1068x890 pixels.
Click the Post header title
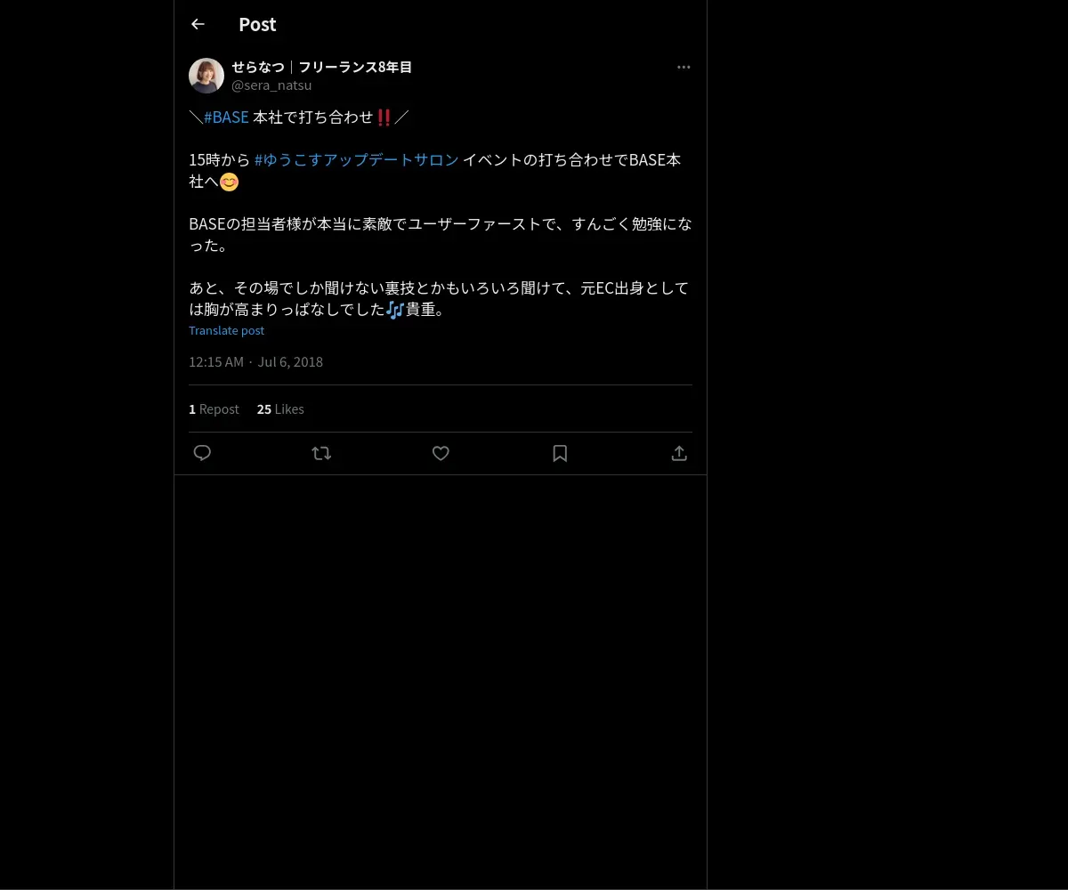(x=257, y=25)
